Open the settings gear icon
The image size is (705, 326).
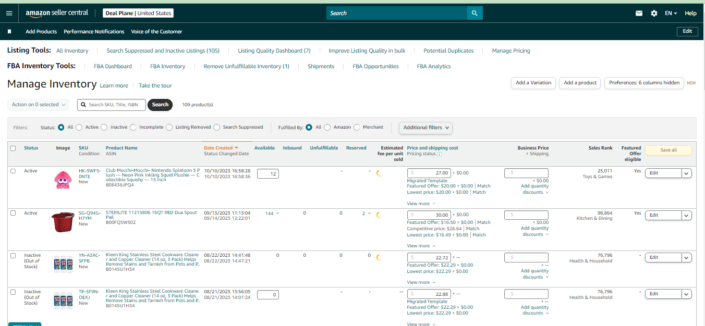coord(654,13)
